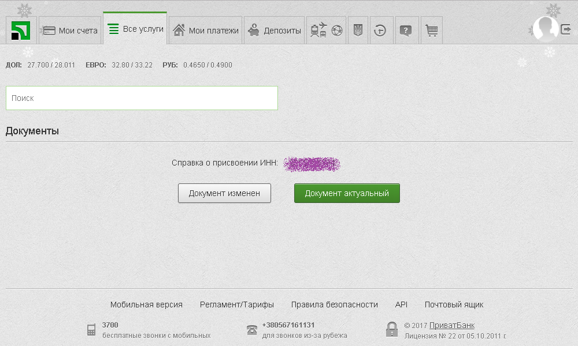Open the Регламент/Тарифы link
The height and width of the screenshot is (346, 578).
pyautogui.click(x=236, y=304)
